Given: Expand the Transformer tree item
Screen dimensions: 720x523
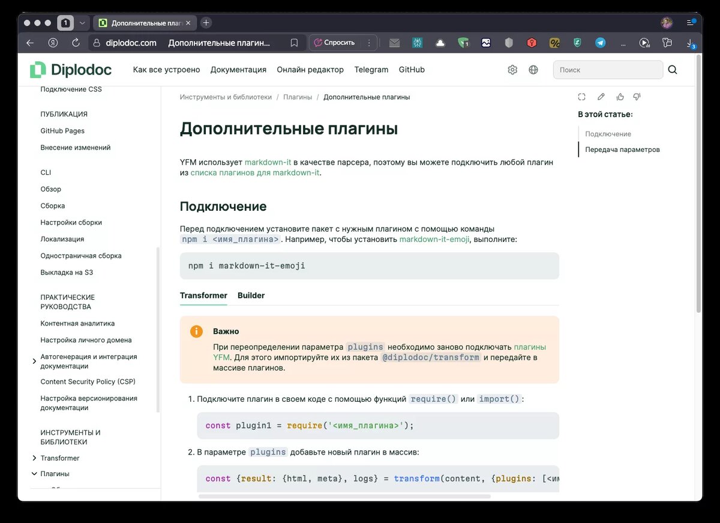Looking at the screenshot, I should point(34,458).
